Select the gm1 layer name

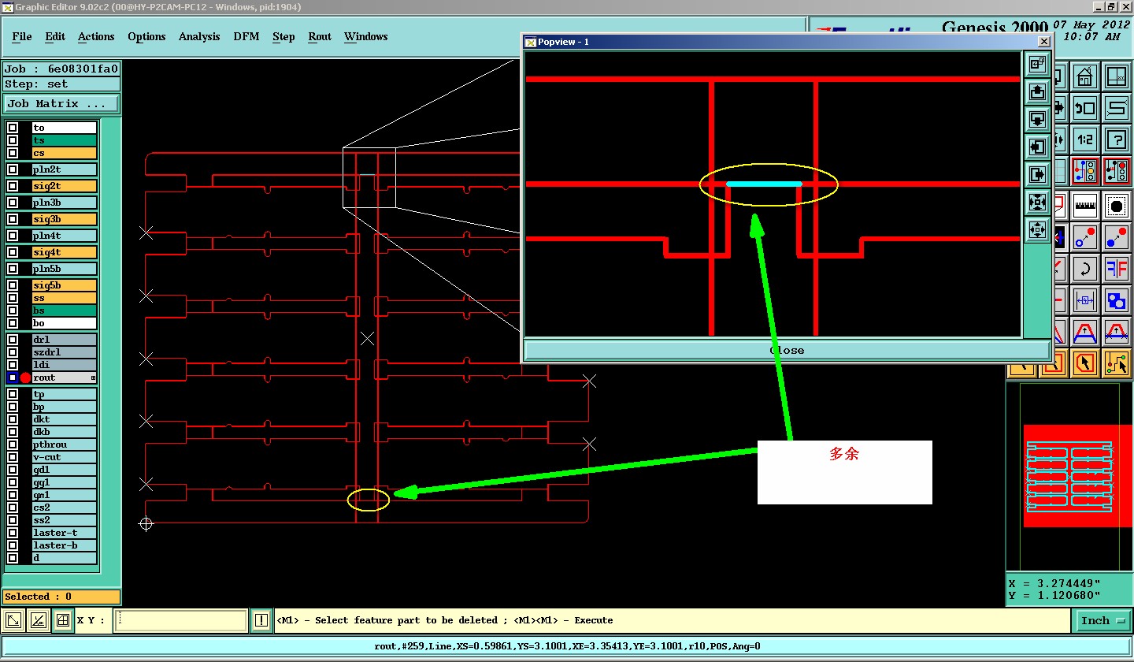(x=65, y=495)
